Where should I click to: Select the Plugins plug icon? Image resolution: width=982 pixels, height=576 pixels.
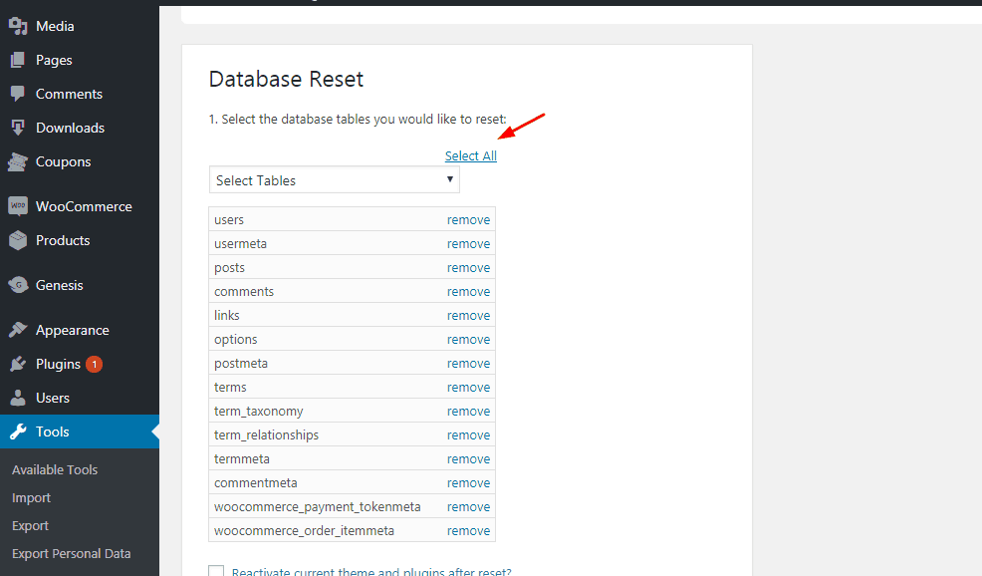18,364
